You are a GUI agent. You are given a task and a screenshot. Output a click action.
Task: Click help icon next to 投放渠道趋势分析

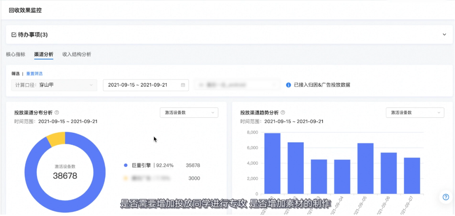[283, 113]
